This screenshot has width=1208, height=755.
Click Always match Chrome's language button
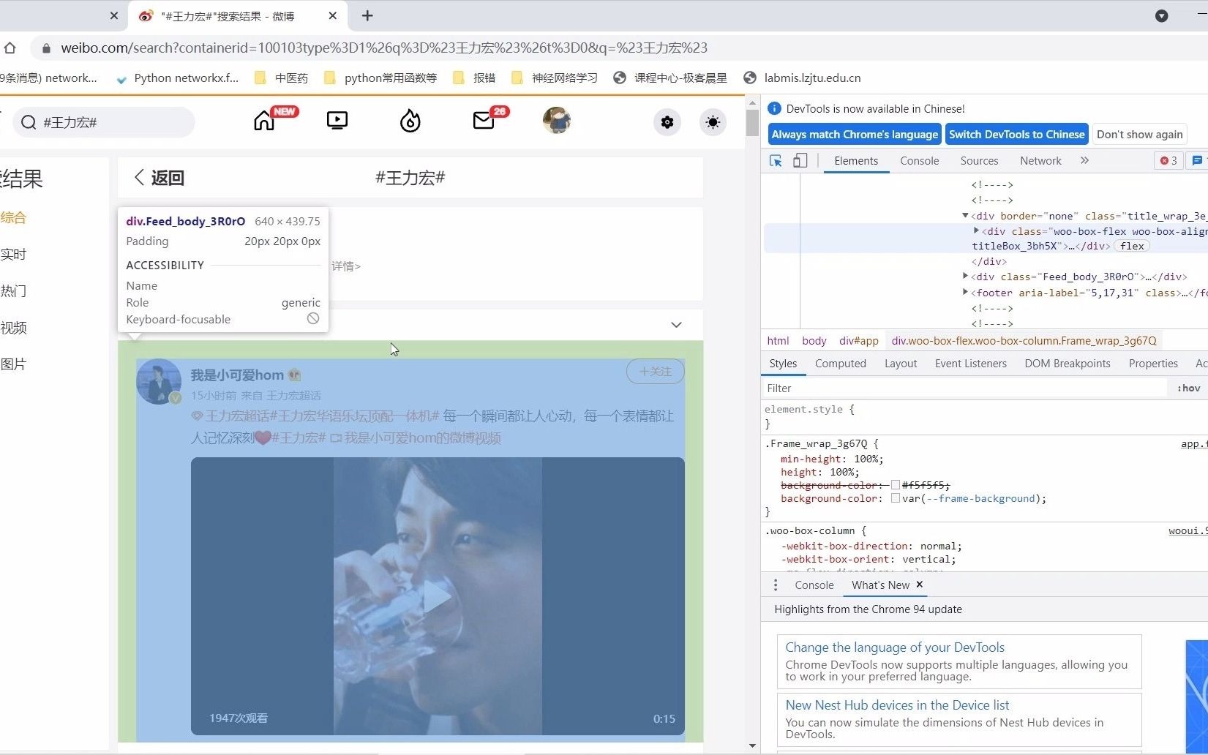[x=855, y=135]
